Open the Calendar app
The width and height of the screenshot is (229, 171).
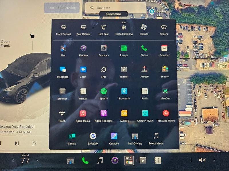pos(164,48)
